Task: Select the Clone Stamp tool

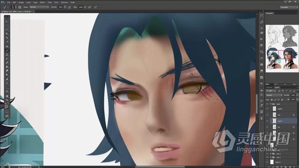Action: coord(7,55)
